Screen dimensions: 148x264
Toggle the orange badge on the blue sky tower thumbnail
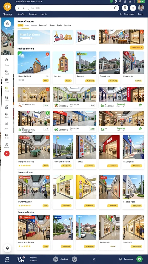click(48, 54)
